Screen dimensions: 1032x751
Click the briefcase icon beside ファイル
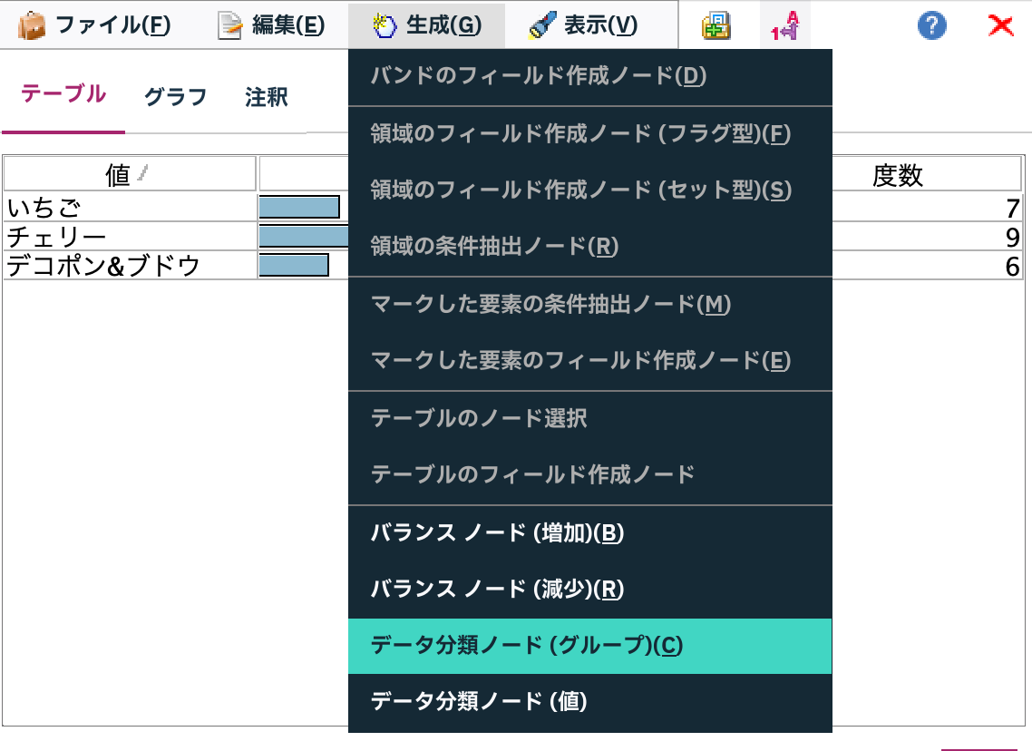tap(30, 24)
